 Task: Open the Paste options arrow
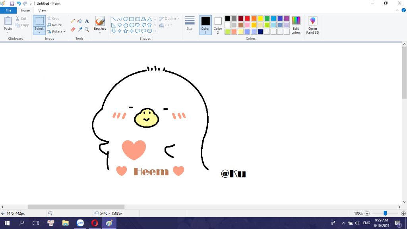pos(8,32)
